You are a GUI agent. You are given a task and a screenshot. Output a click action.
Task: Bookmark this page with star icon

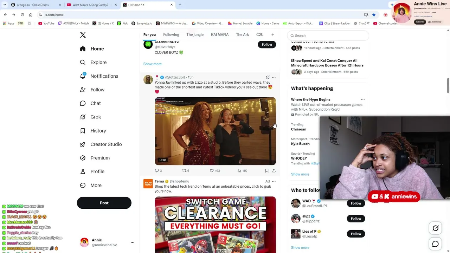pos(374,15)
